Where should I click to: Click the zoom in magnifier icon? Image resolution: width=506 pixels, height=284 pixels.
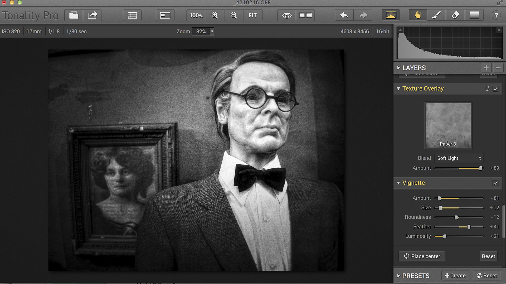215,15
